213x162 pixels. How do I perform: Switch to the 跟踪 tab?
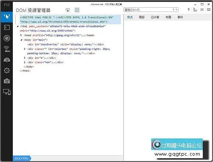(x=141, y=17)
